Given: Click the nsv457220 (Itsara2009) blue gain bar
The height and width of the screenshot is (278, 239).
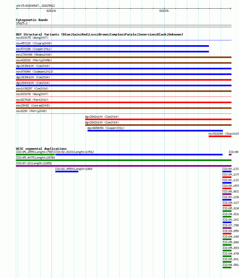Looking at the screenshot, I should 113,46.
